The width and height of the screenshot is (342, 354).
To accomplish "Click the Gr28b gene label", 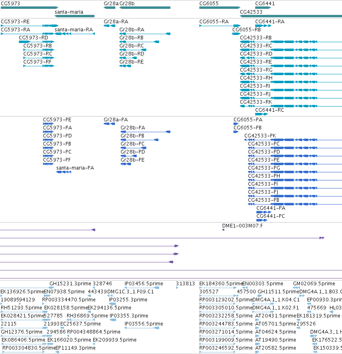I will coord(127,4).
